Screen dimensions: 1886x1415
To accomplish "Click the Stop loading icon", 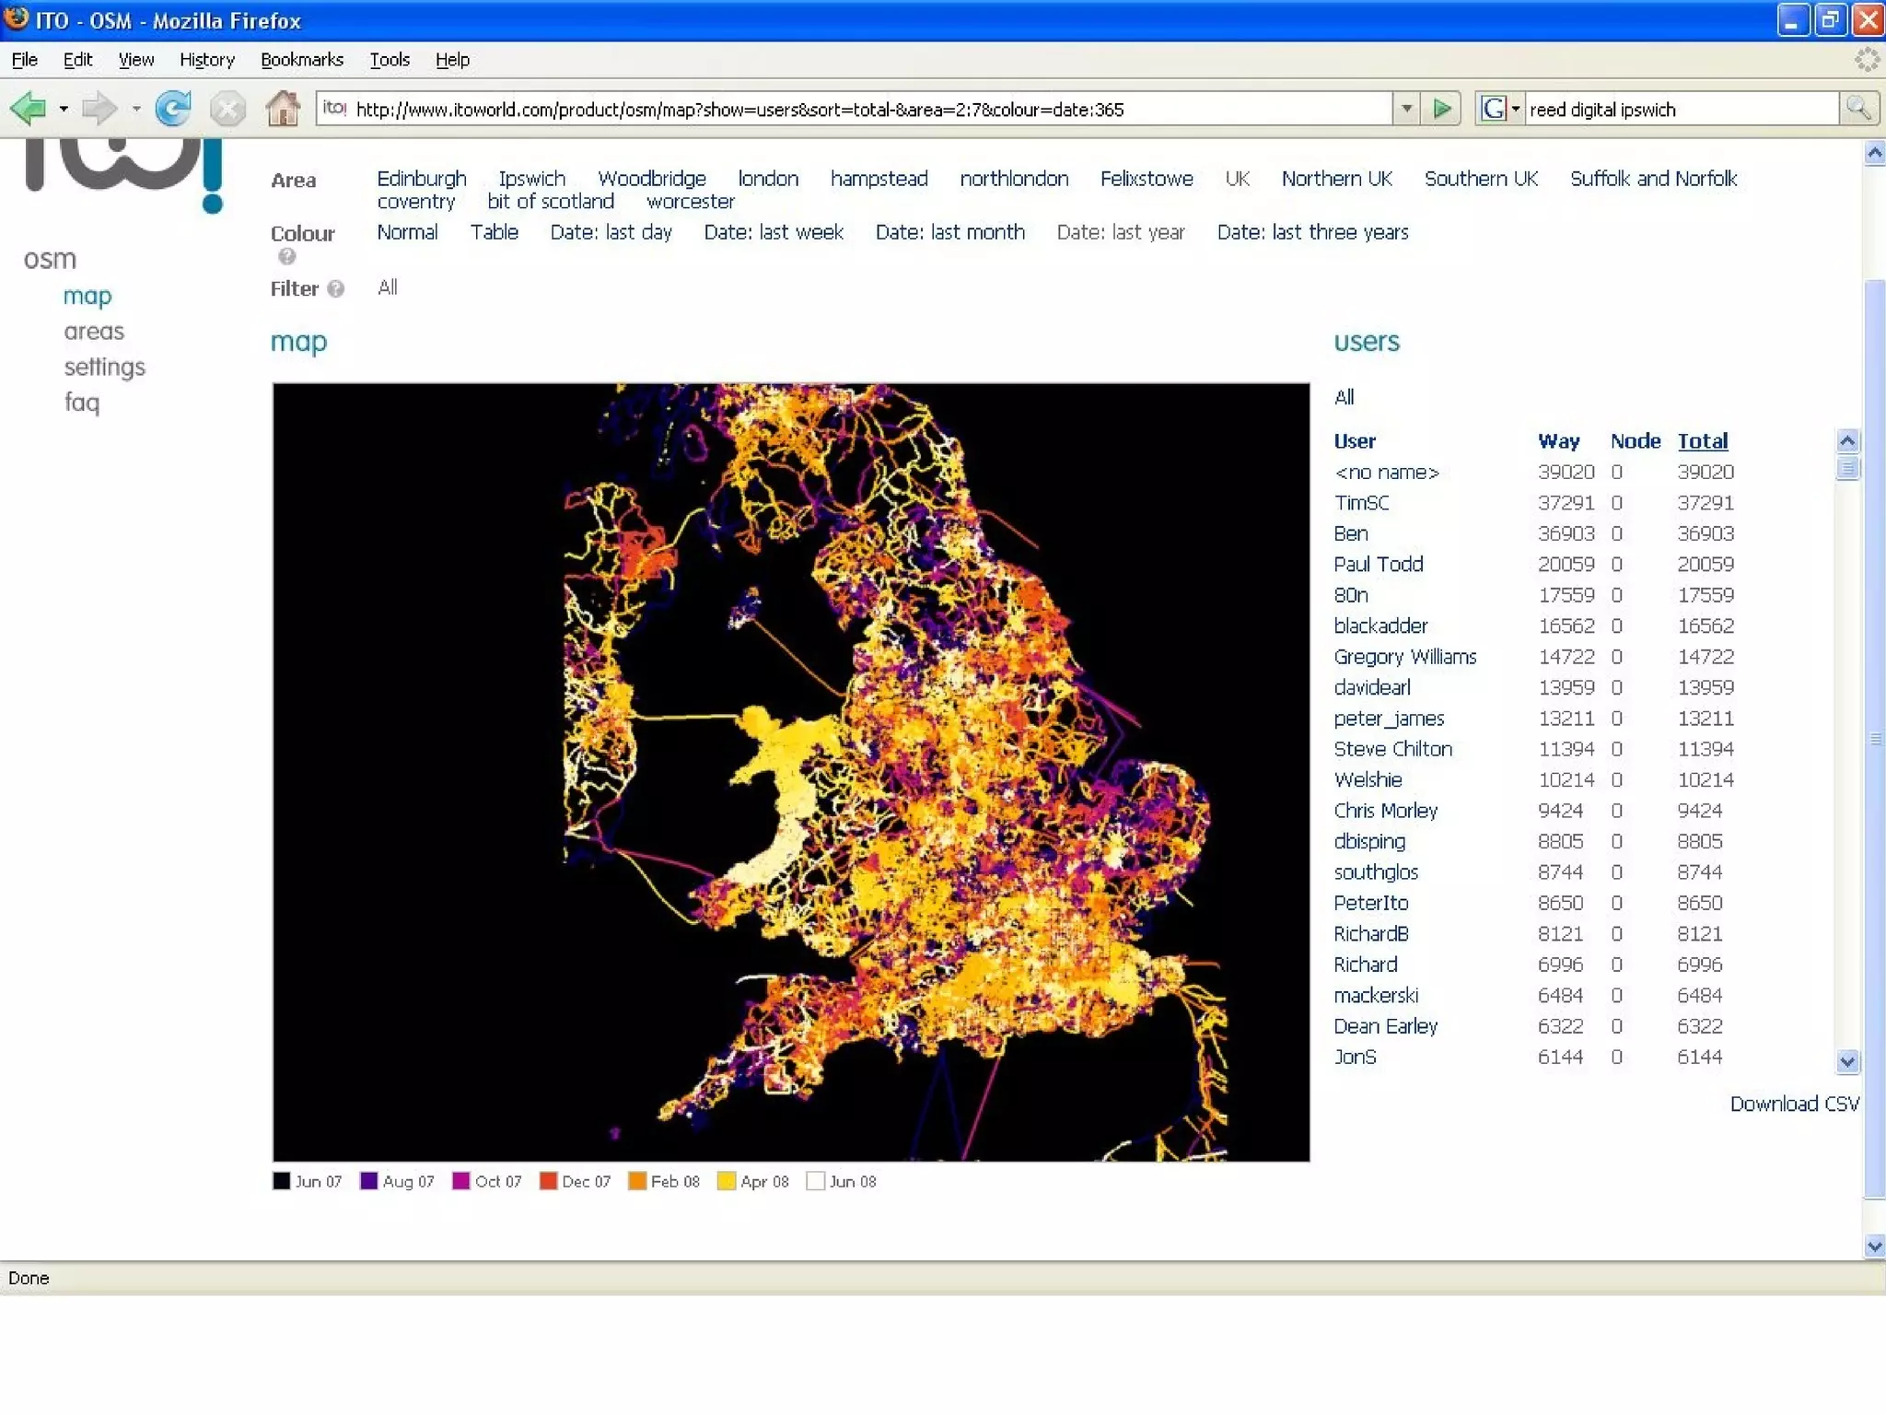I will pos(227,109).
